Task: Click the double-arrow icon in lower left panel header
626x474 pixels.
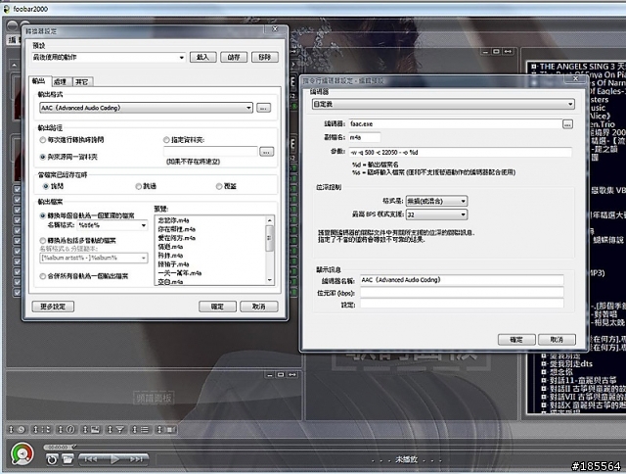Action: (x=292, y=374)
